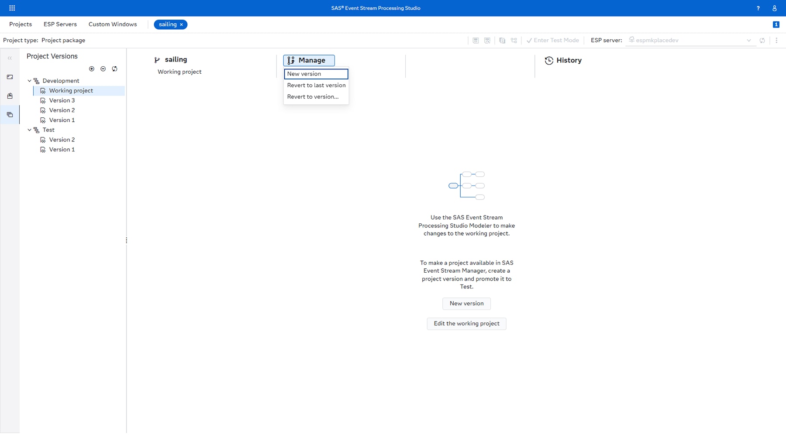The image size is (786, 442).
Task: Collapse the Development group
Action: point(30,81)
